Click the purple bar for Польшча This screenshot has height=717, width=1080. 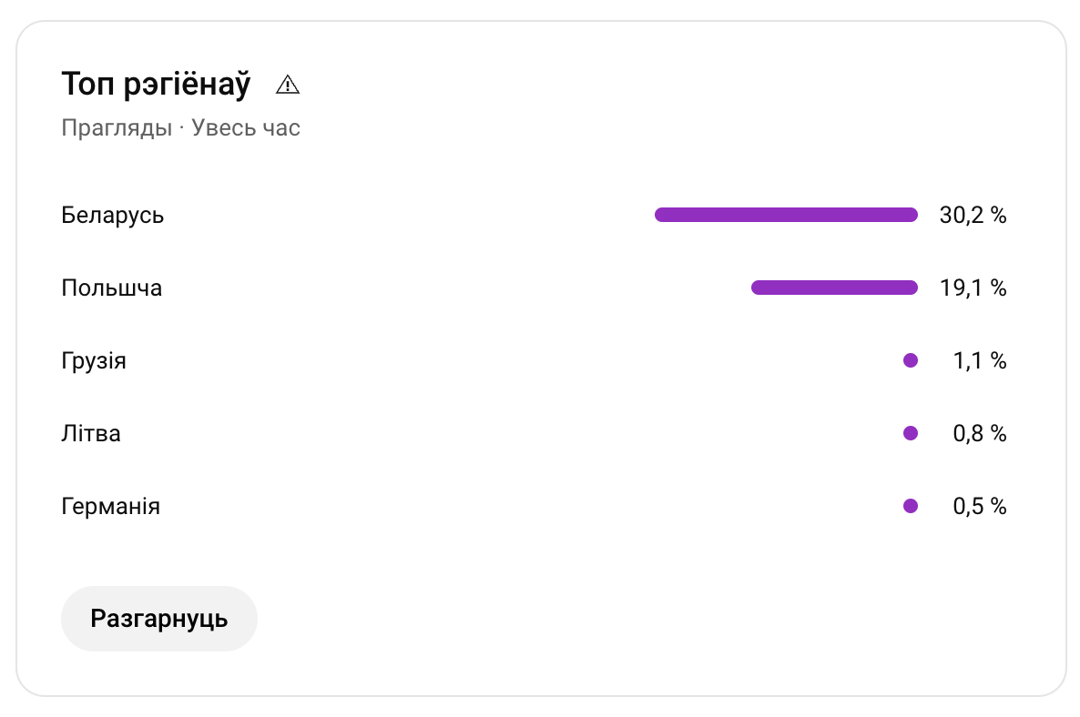click(x=834, y=288)
